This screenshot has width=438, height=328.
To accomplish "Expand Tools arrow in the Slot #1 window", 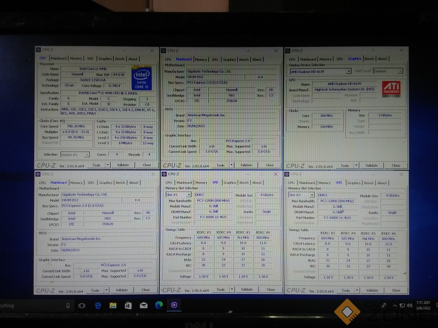I will [232, 290].
